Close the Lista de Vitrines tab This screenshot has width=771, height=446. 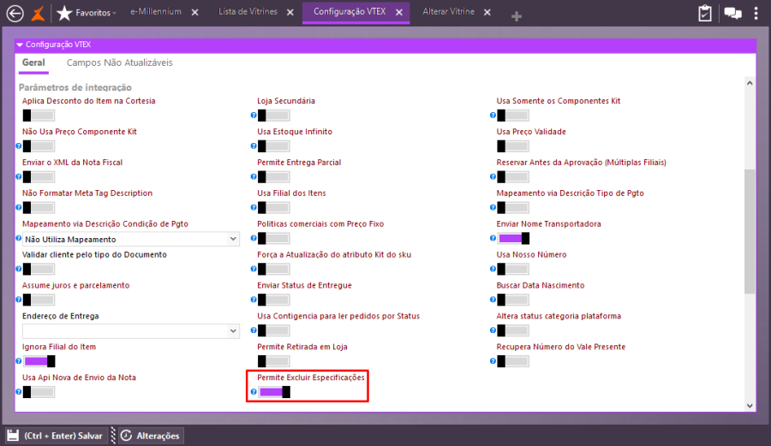(x=290, y=12)
